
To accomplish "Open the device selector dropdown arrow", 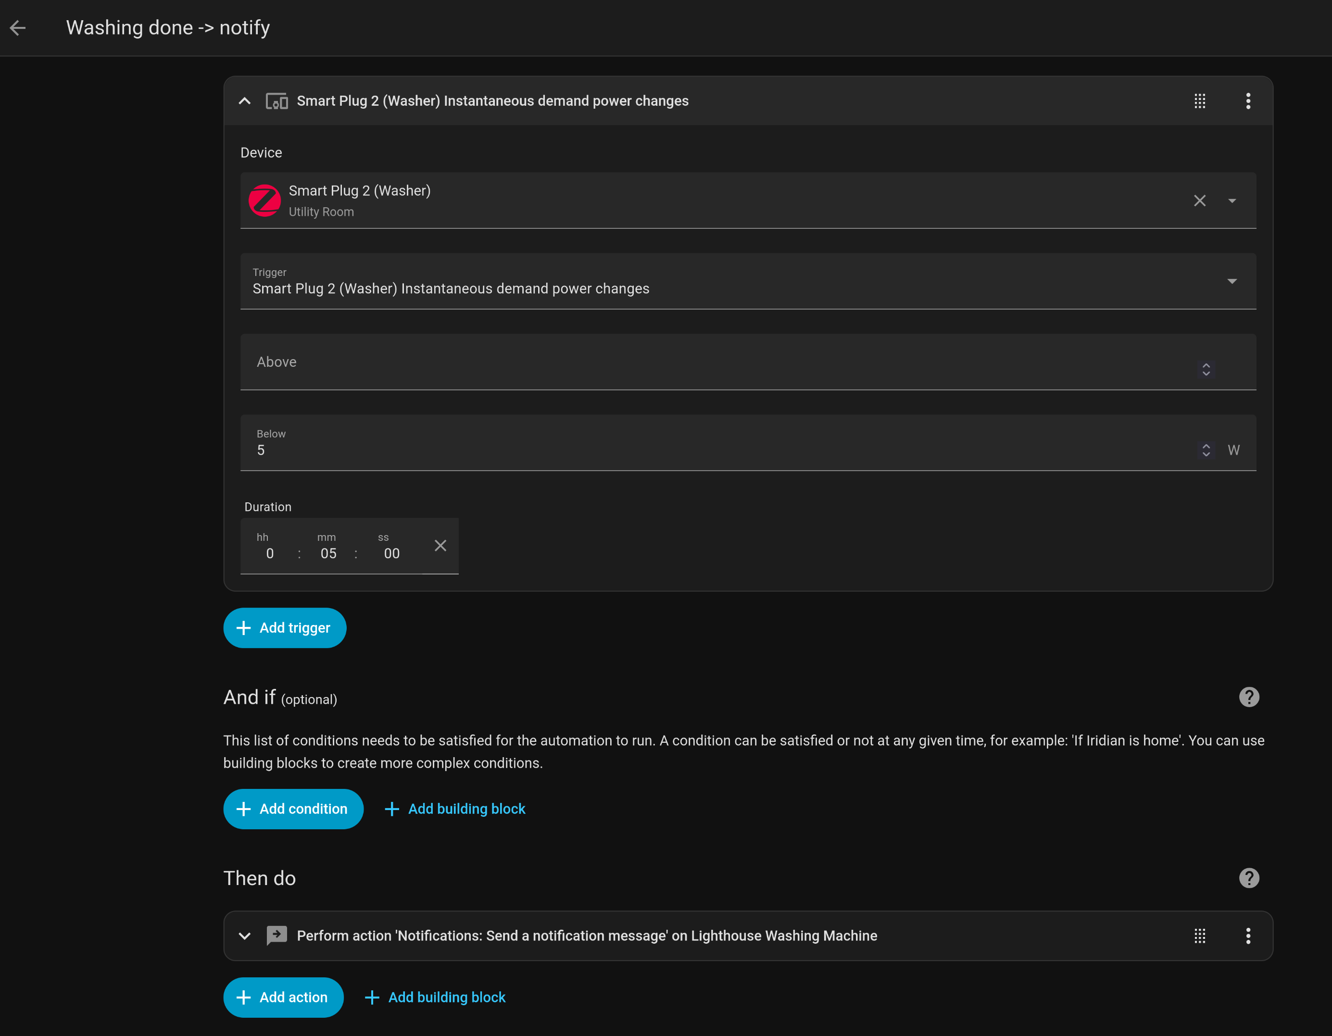I will point(1232,200).
